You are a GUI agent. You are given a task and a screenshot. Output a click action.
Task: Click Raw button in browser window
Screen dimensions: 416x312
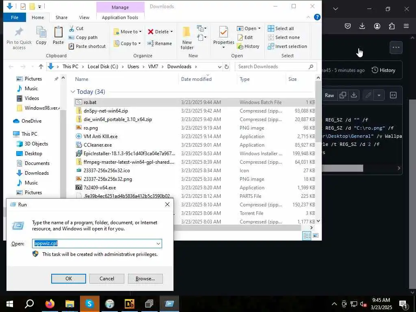click(329, 95)
